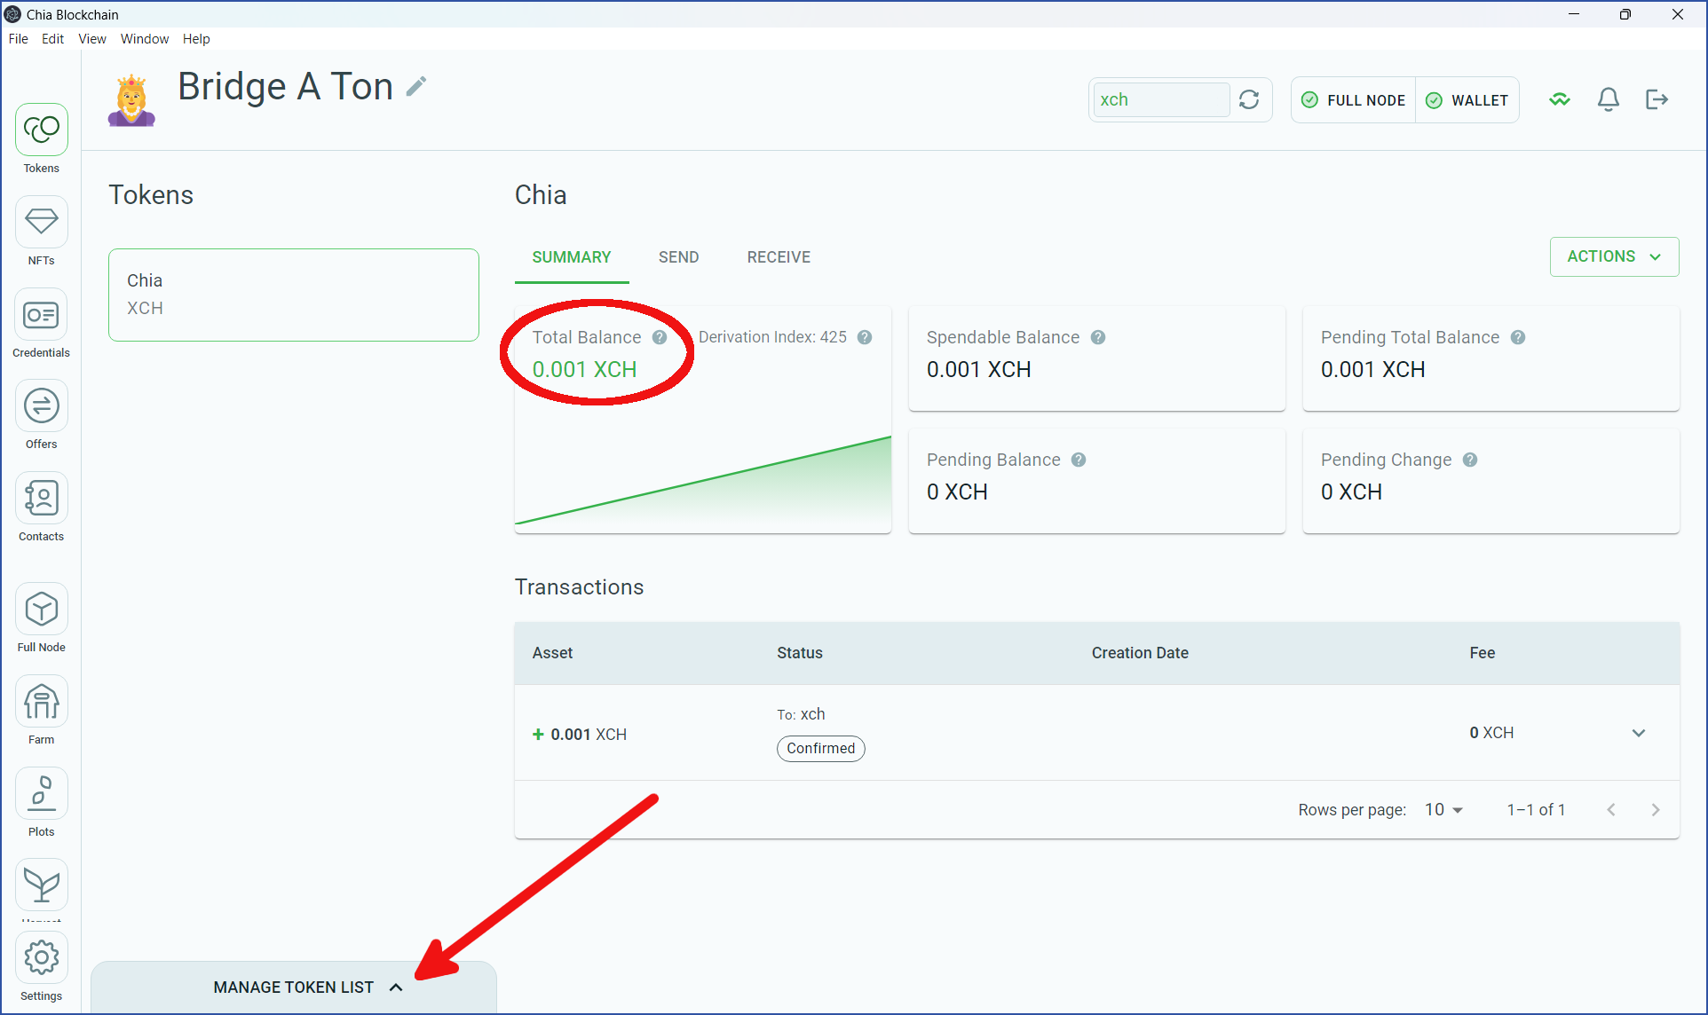Select the Chia XCH token card
Image resolution: width=1708 pixels, height=1015 pixels.
coord(293,295)
